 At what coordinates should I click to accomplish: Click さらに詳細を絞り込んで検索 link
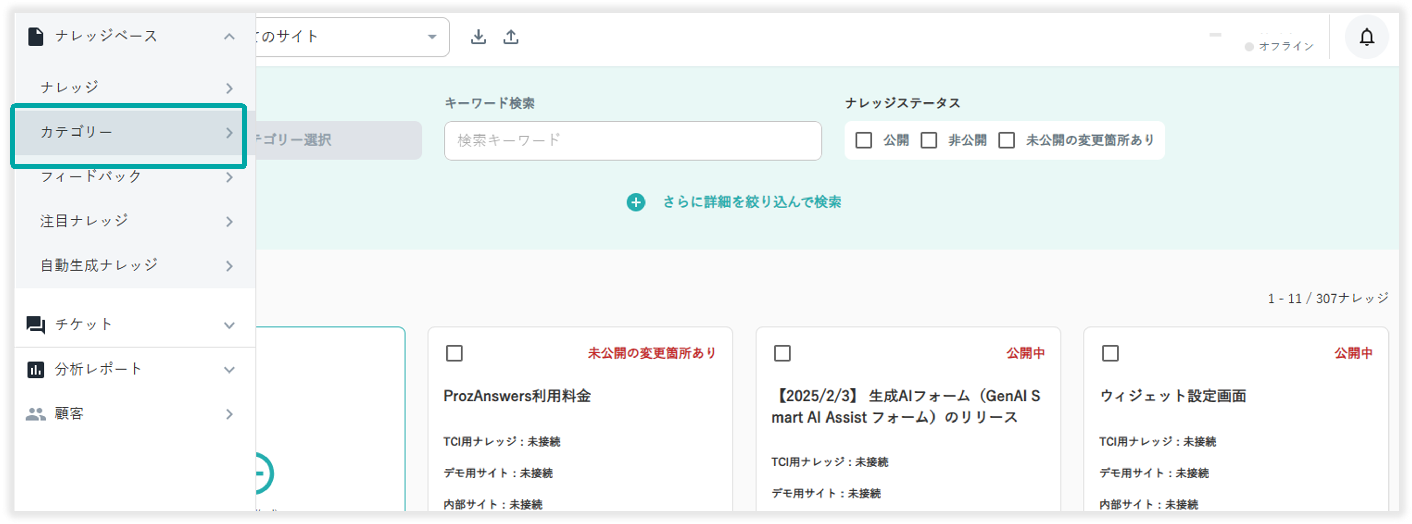[751, 202]
